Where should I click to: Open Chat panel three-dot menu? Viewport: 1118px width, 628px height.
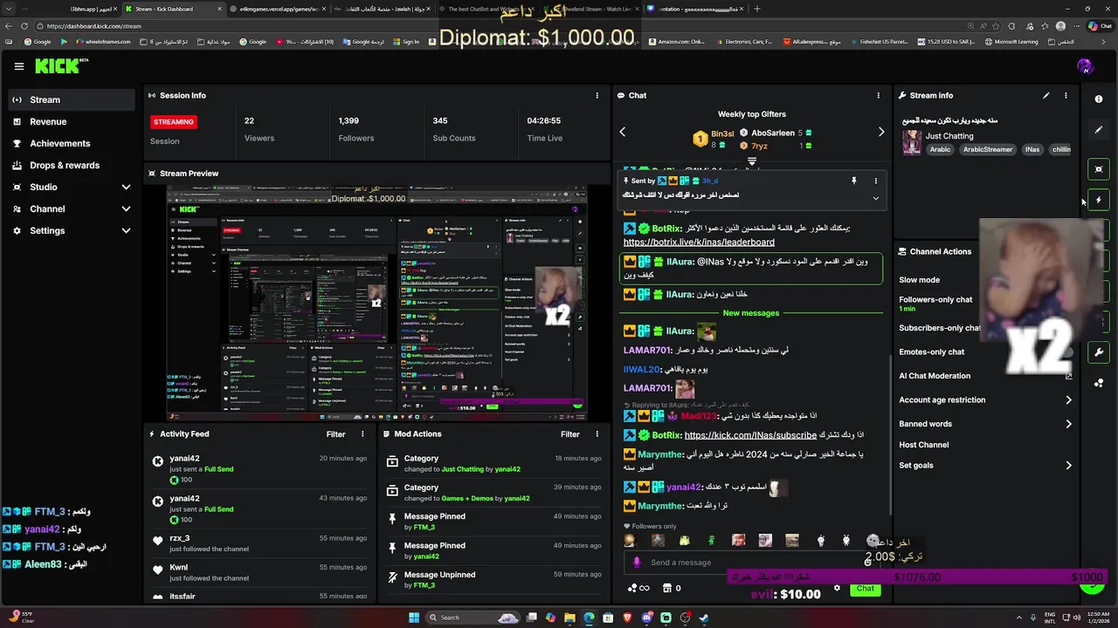pos(879,95)
